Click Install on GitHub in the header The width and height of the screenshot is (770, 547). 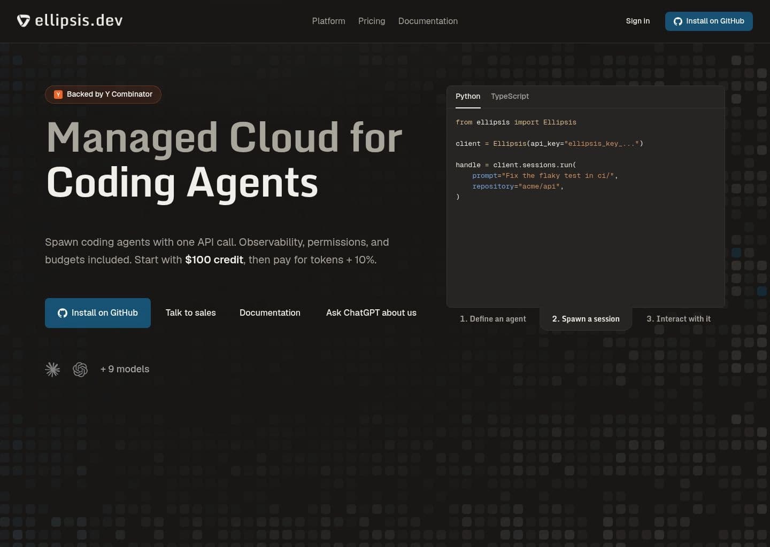click(709, 21)
